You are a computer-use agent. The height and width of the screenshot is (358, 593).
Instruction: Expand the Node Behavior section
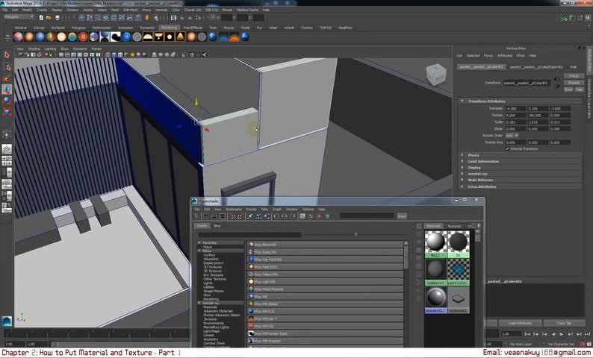click(462, 180)
